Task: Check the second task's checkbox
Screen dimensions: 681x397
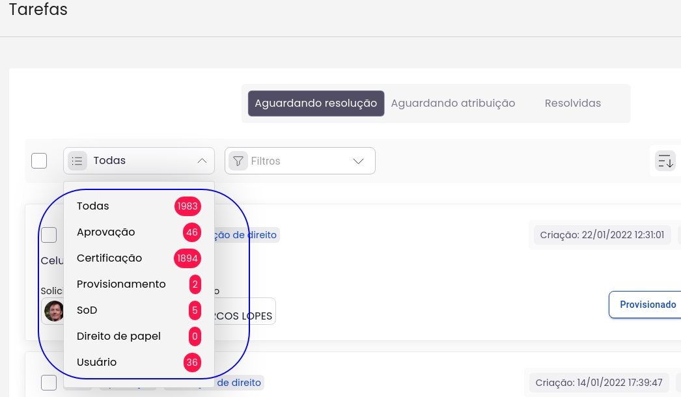Action: tap(49, 383)
